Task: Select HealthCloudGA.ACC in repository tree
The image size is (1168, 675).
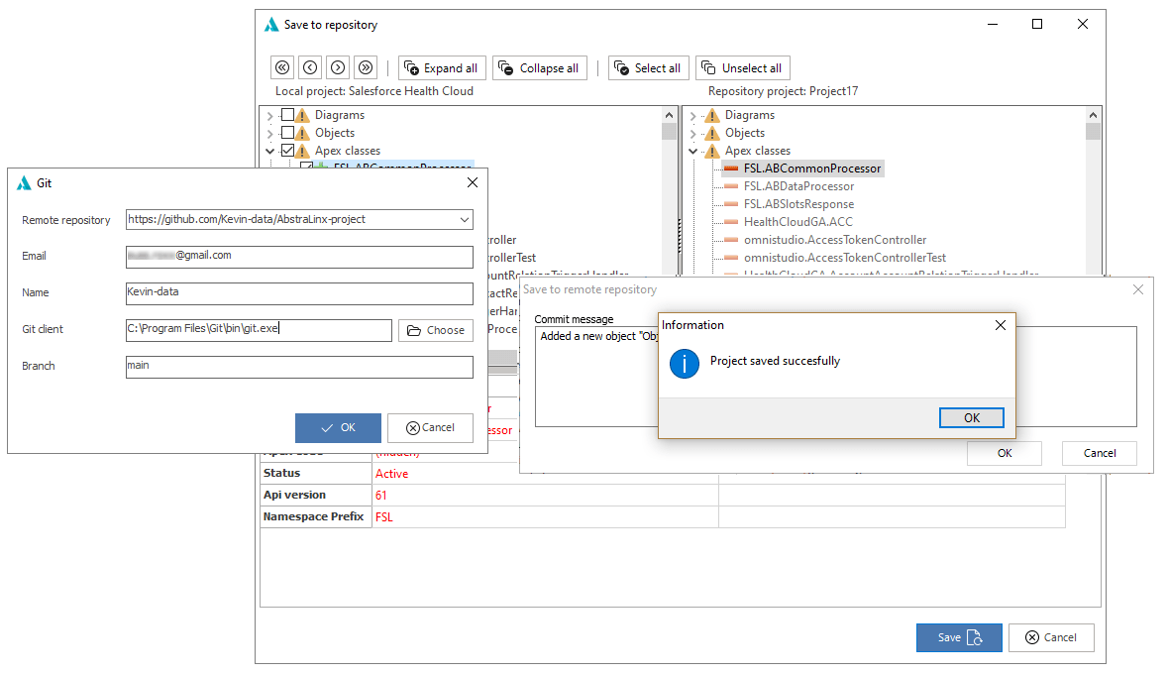Action: click(797, 222)
